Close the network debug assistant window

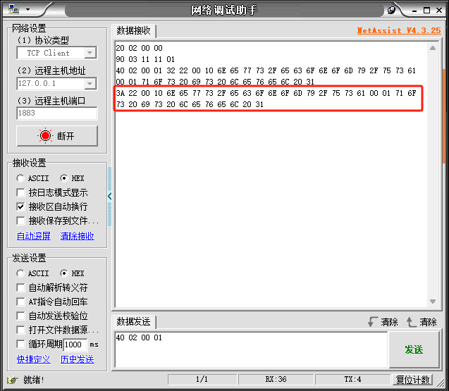(x=439, y=11)
